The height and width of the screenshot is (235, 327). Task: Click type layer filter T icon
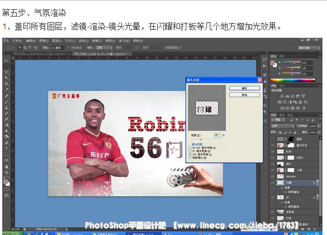[302, 120]
